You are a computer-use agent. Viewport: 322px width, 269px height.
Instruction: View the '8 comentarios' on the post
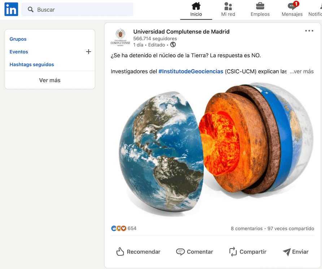point(247,228)
